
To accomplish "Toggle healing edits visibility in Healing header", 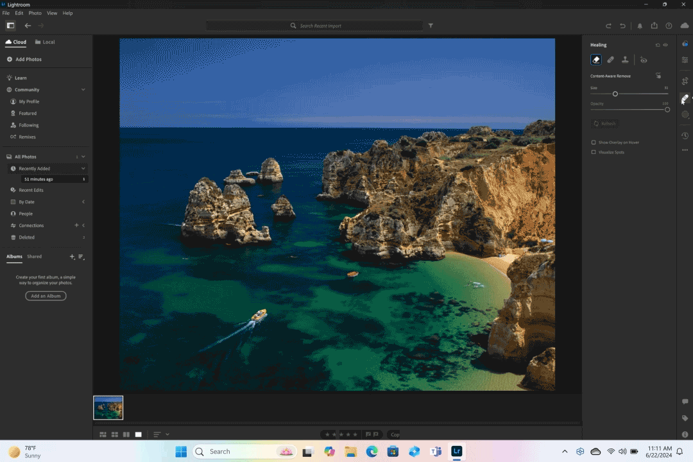I will pos(665,44).
